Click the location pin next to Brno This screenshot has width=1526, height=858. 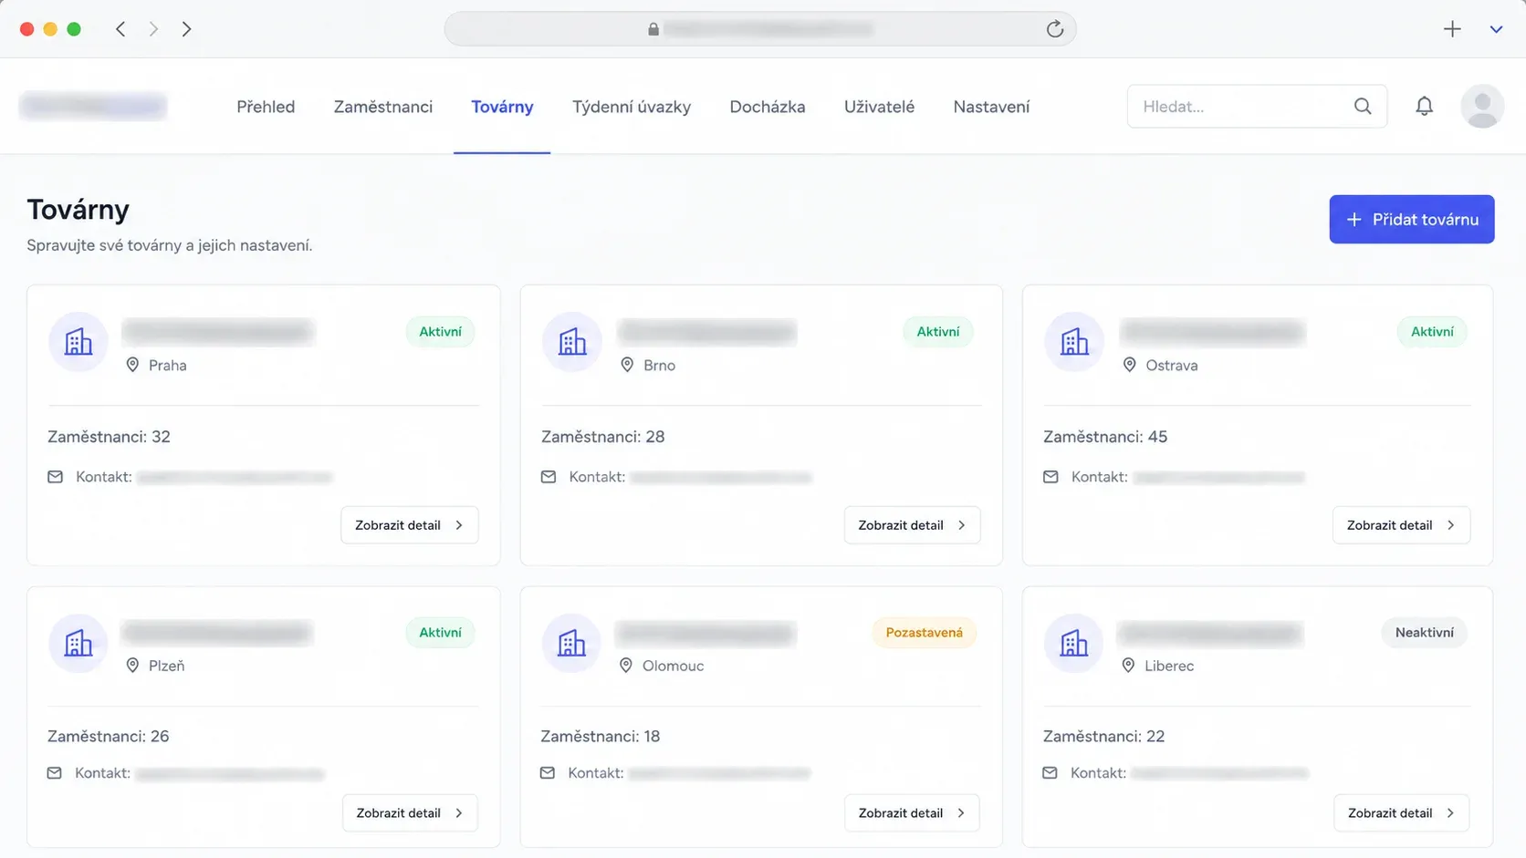point(627,365)
